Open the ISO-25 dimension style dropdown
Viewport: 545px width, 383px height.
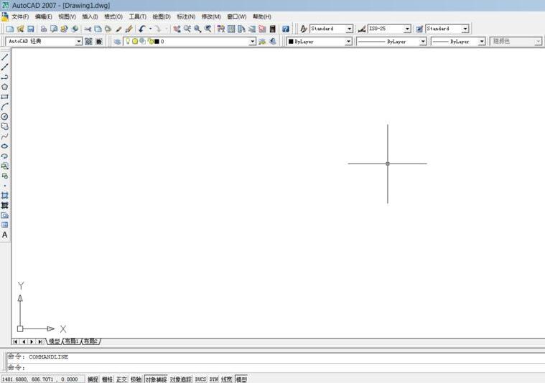tap(407, 29)
